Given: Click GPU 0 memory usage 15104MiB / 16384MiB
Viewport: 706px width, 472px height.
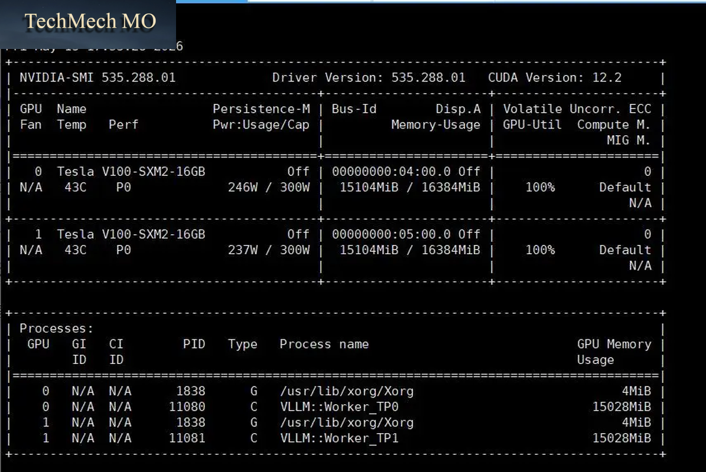Looking at the screenshot, I should coord(410,188).
